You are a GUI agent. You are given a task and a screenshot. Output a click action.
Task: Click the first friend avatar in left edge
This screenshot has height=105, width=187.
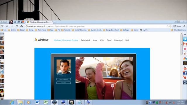pyautogui.click(x=2, y=38)
